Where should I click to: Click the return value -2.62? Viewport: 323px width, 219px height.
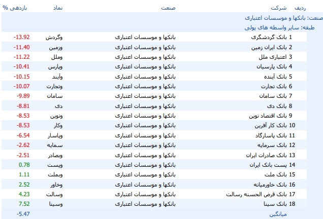(x=23, y=145)
